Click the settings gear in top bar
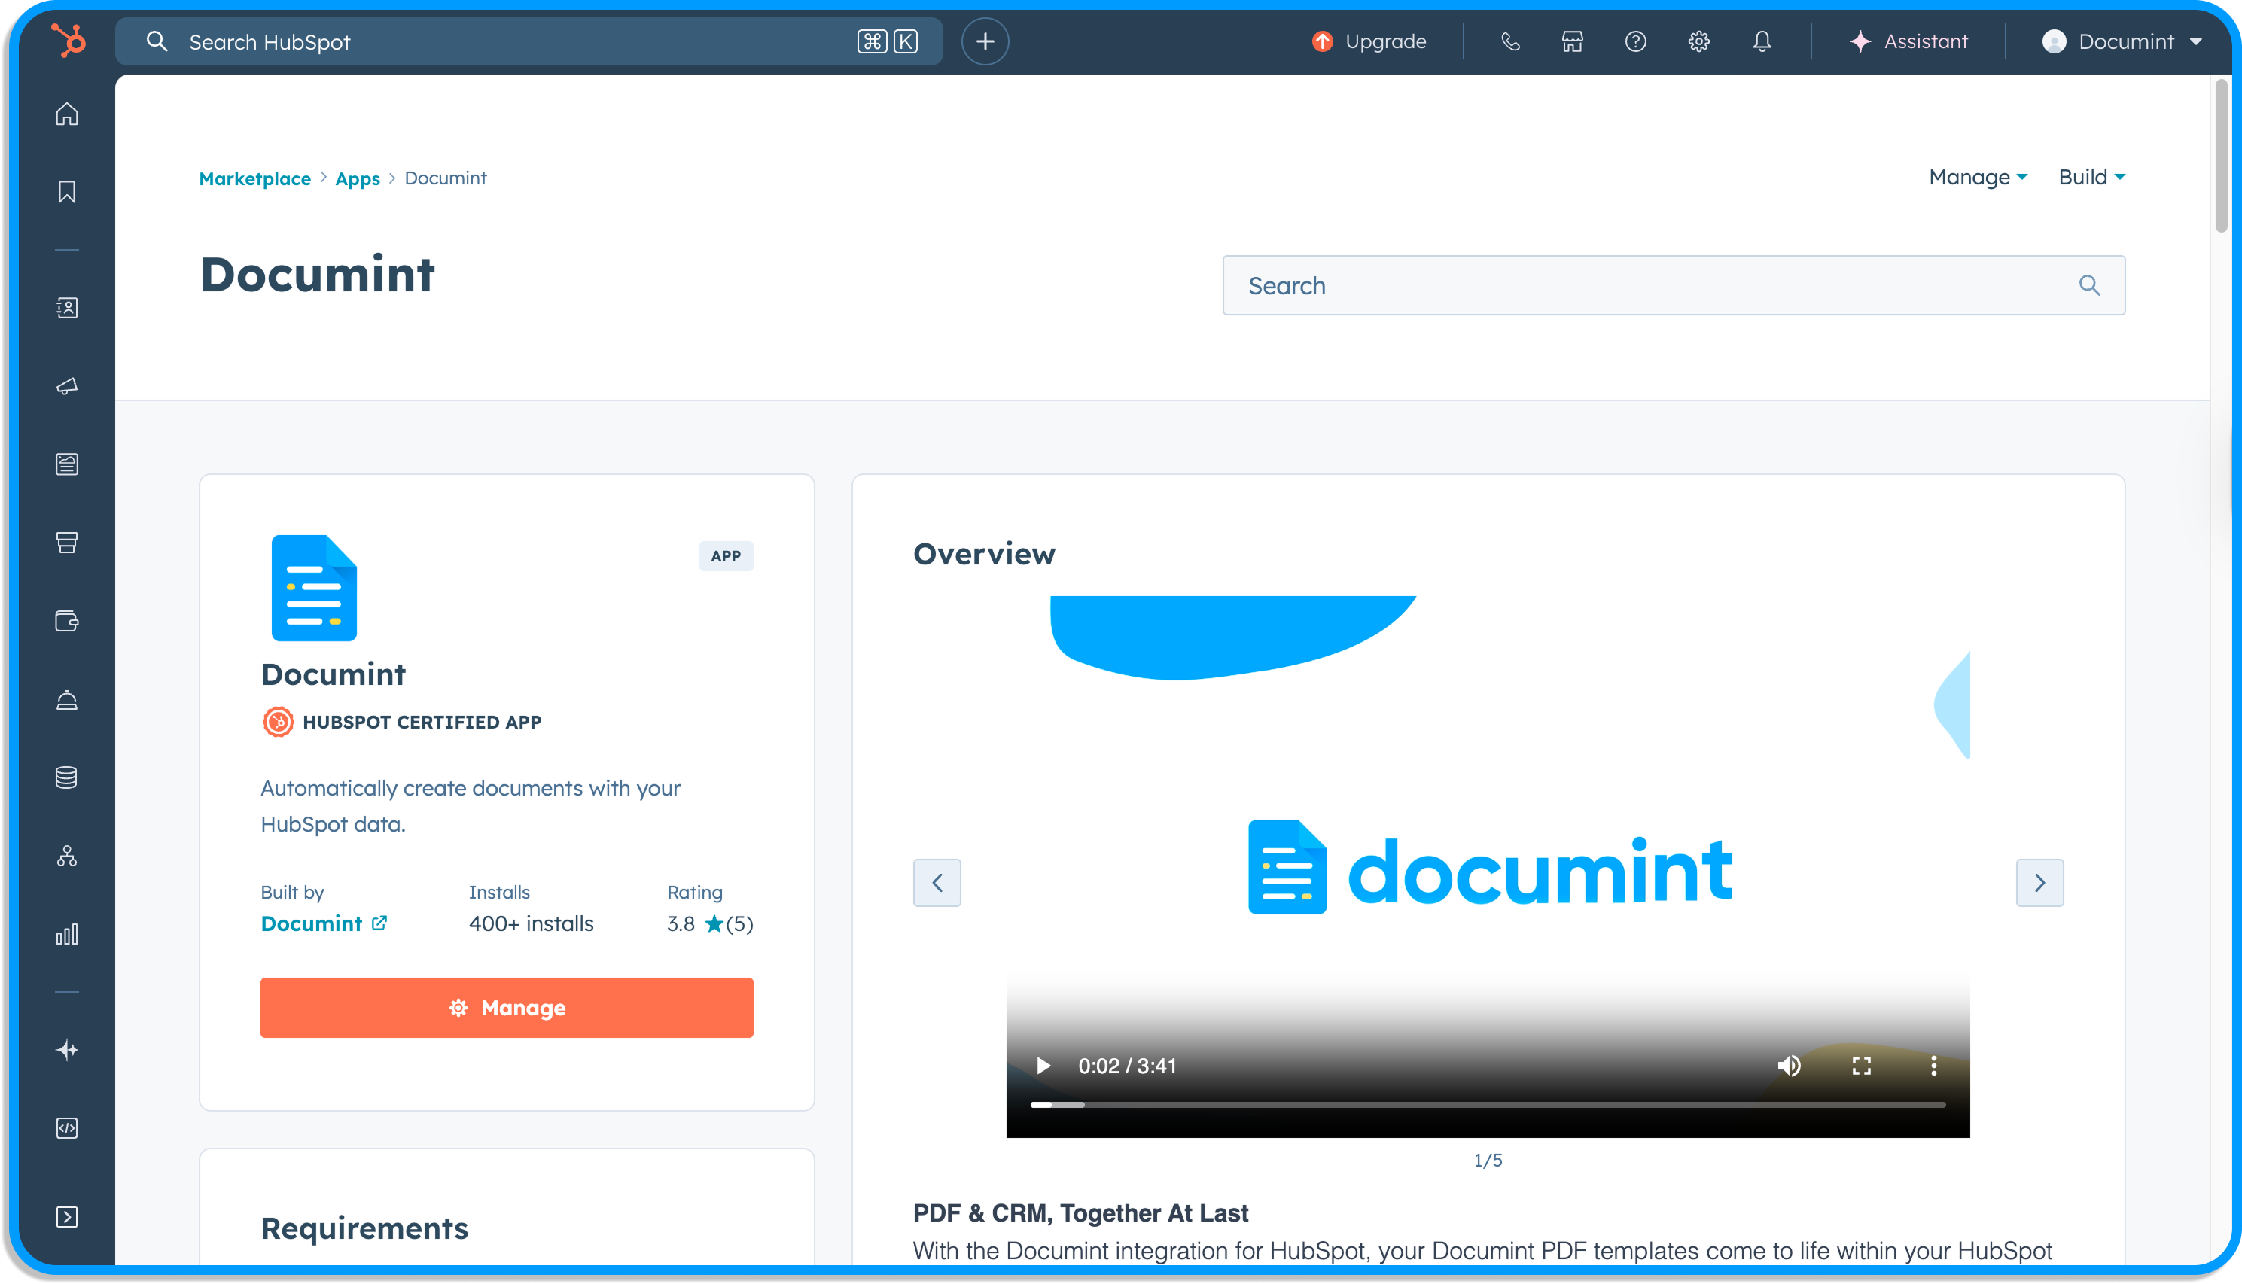The height and width of the screenshot is (1284, 2242). pos(1698,41)
